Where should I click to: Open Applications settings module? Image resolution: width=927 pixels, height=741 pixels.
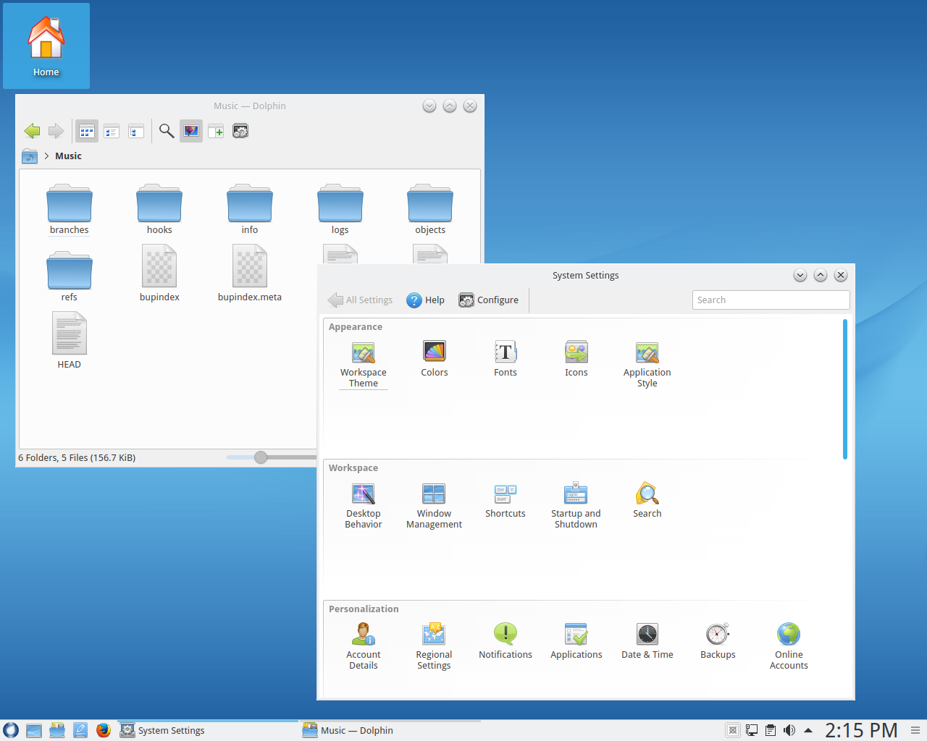point(576,641)
